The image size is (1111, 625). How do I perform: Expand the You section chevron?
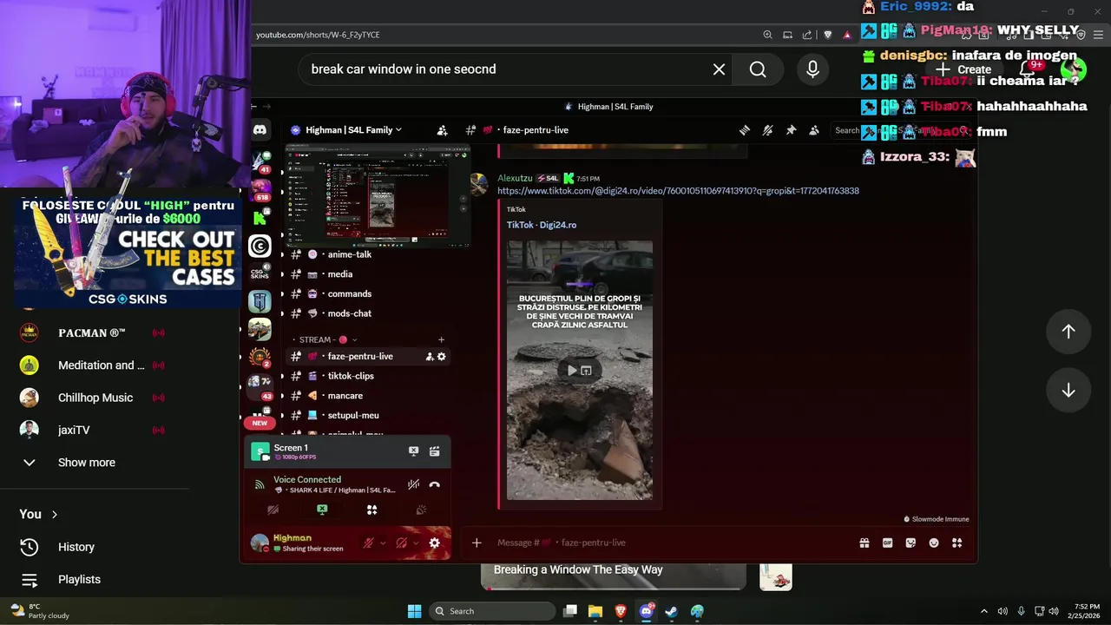click(x=54, y=515)
